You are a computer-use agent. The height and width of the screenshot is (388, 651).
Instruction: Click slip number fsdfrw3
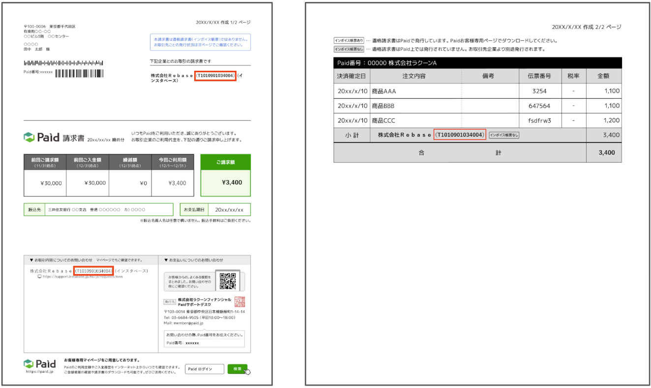(x=539, y=120)
